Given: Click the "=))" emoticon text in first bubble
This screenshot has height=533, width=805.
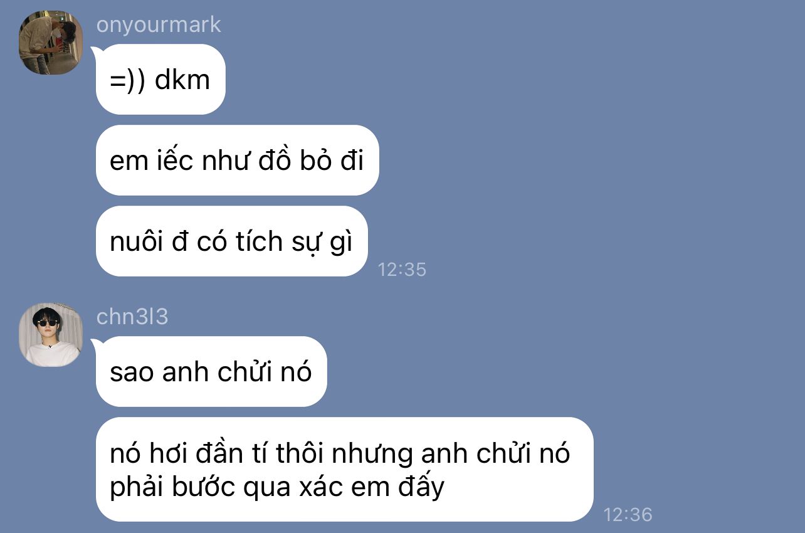Looking at the screenshot, I should [x=127, y=80].
